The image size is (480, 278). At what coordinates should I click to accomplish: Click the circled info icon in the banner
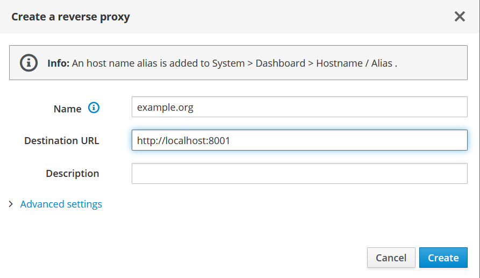pos(29,63)
